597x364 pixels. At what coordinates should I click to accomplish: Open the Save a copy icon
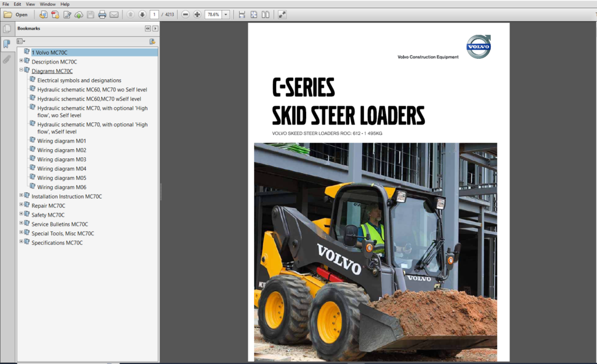[x=89, y=15]
